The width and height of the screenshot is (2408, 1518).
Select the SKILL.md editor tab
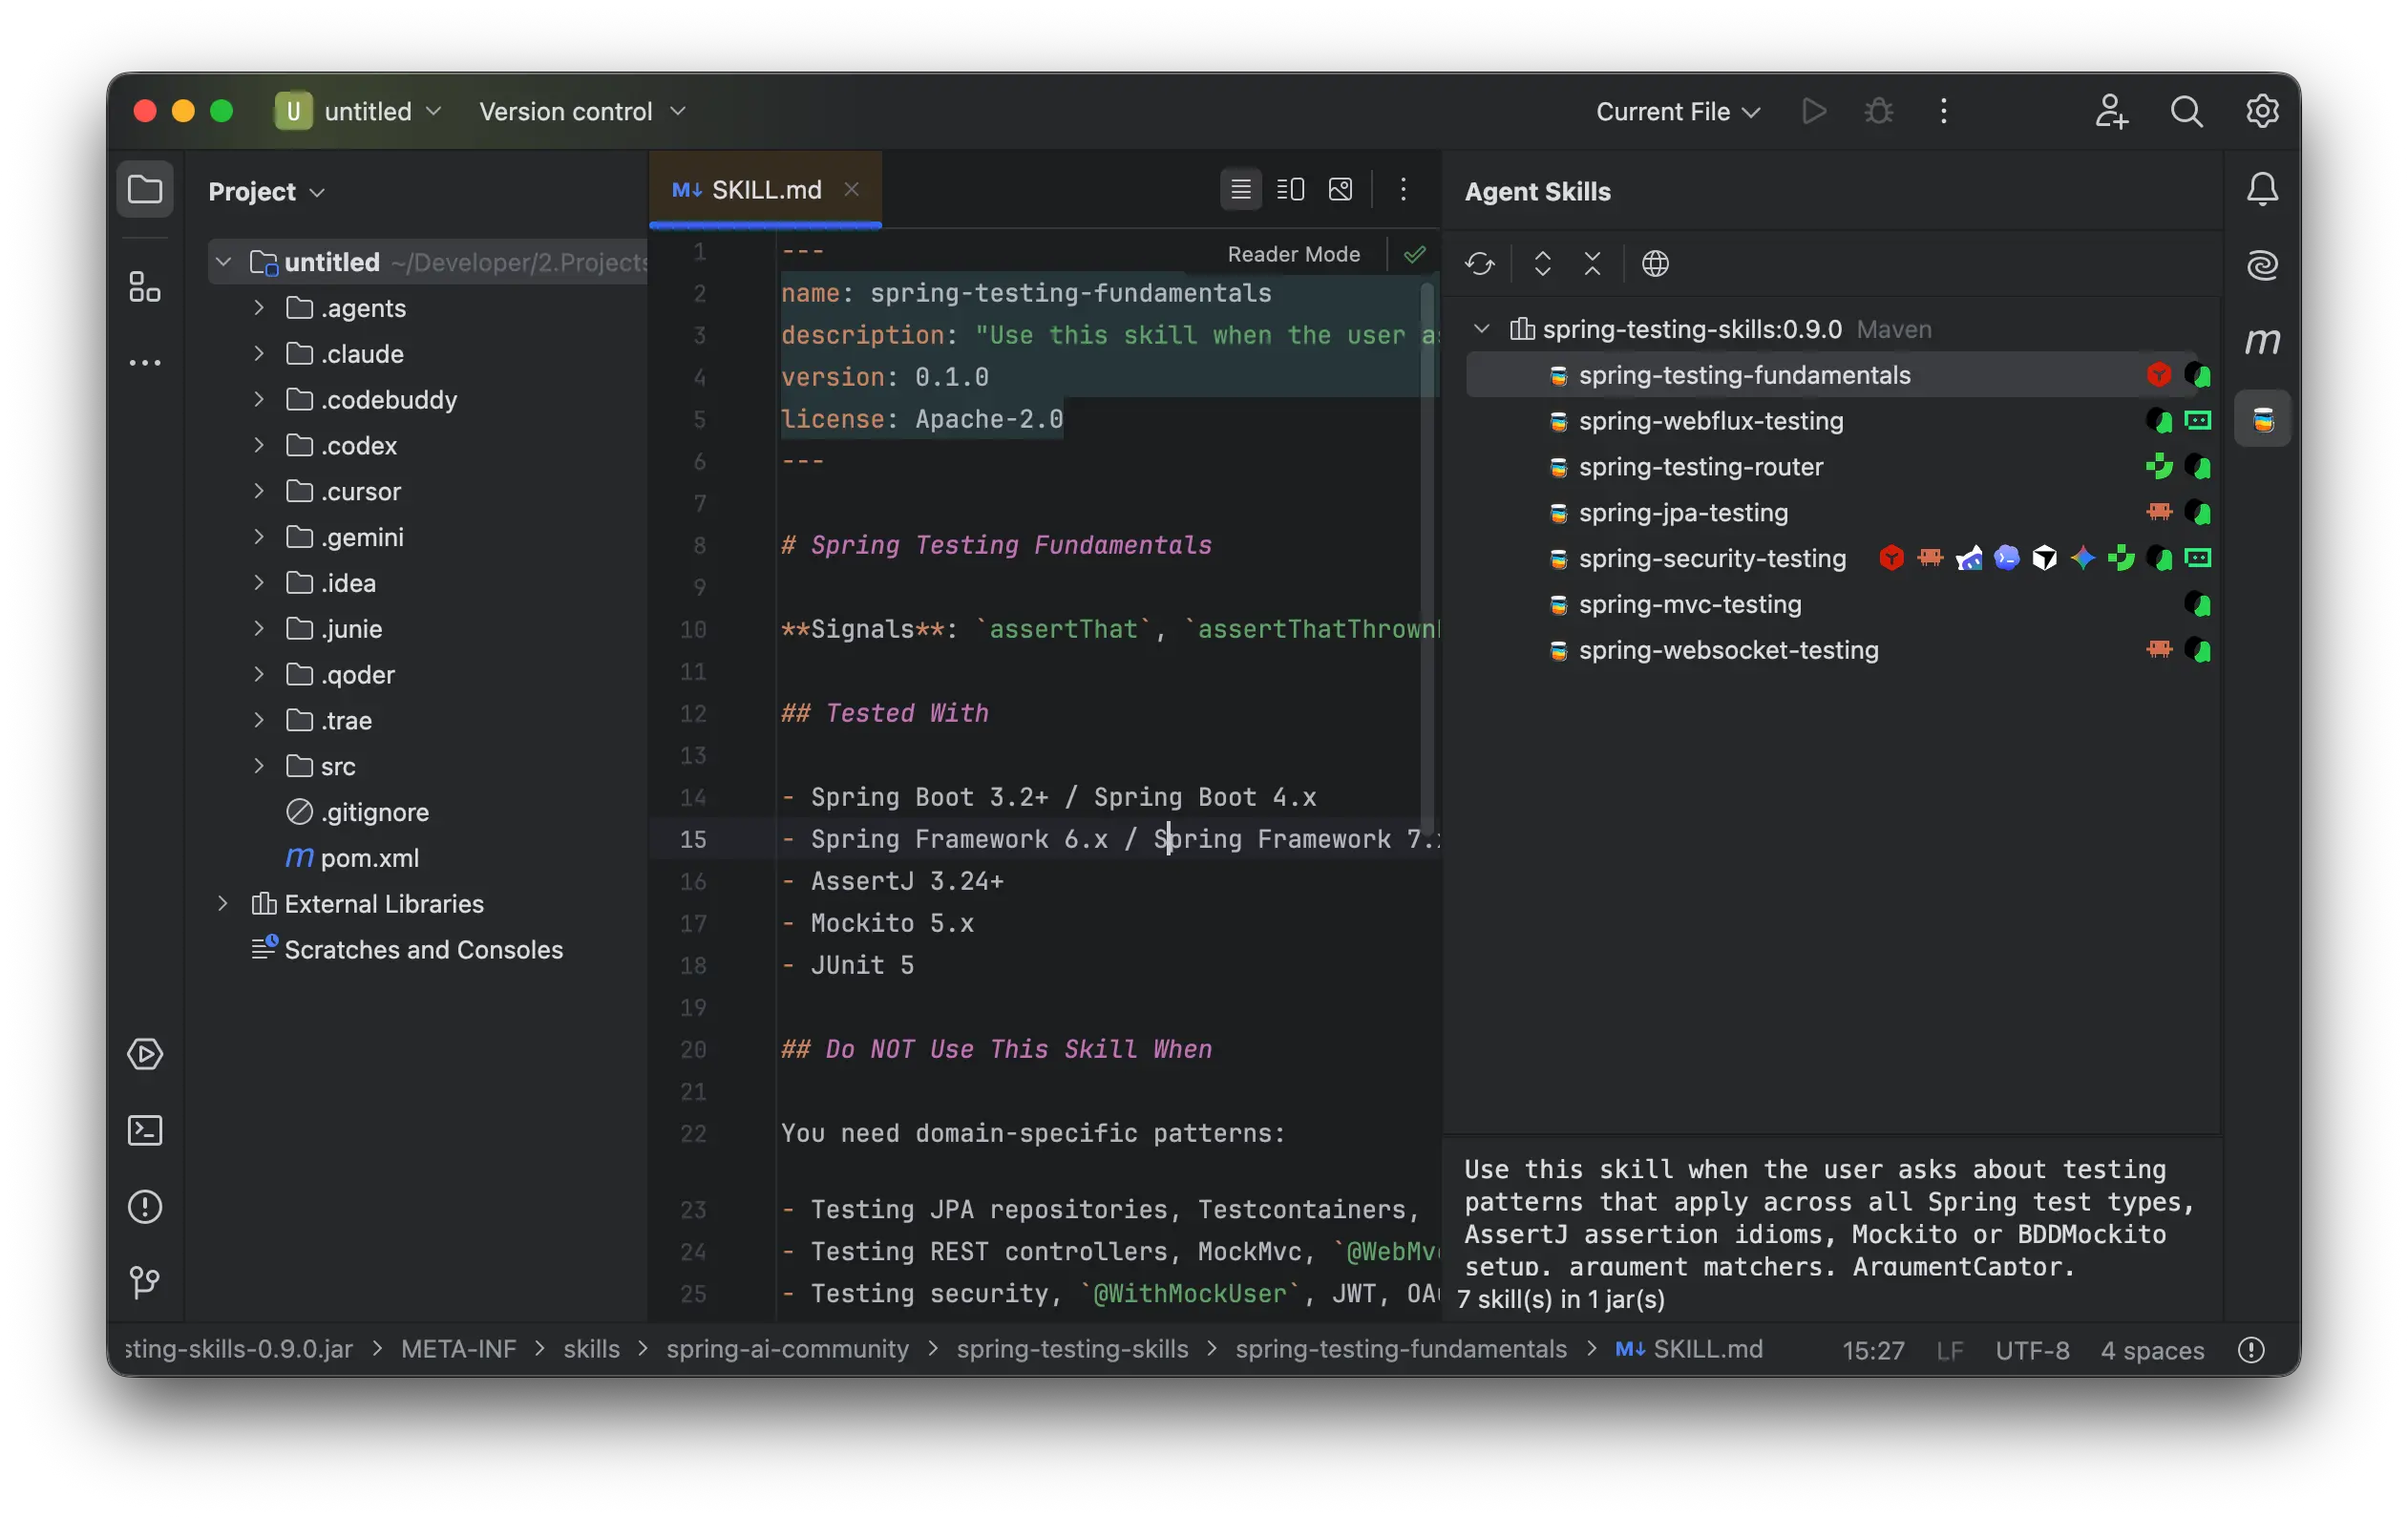[766, 190]
